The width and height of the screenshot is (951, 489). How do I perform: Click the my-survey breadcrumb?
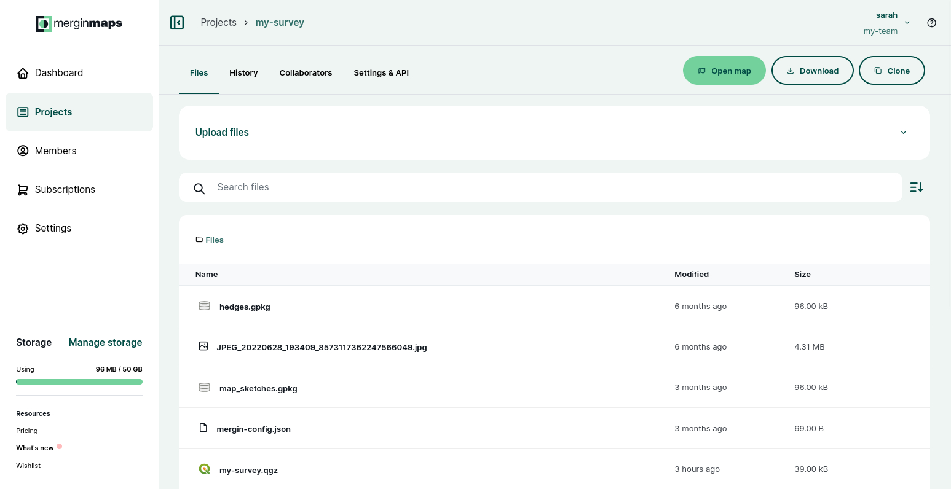(280, 23)
